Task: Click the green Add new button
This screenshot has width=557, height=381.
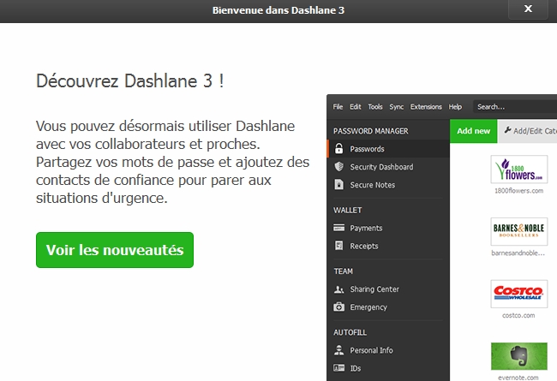Action: 474,131
